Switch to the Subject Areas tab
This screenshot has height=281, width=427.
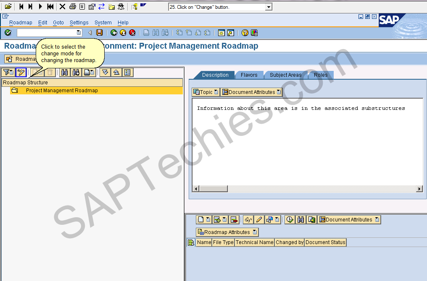(x=285, y=75)
